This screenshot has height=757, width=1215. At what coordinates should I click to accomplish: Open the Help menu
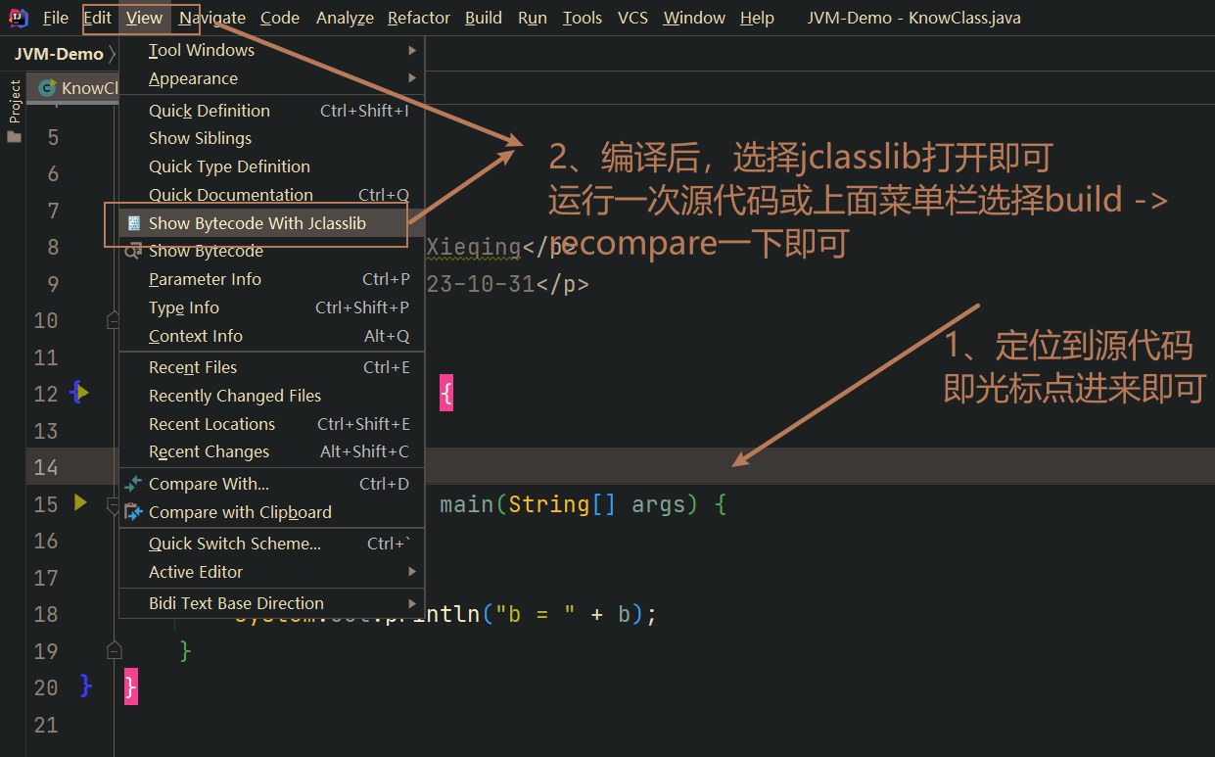coord(757,18)
